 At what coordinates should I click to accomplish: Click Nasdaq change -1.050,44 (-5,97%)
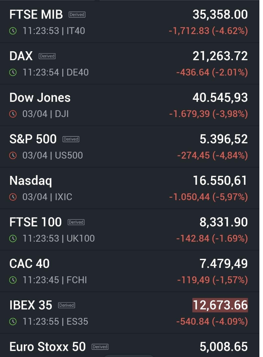[208, 197]
